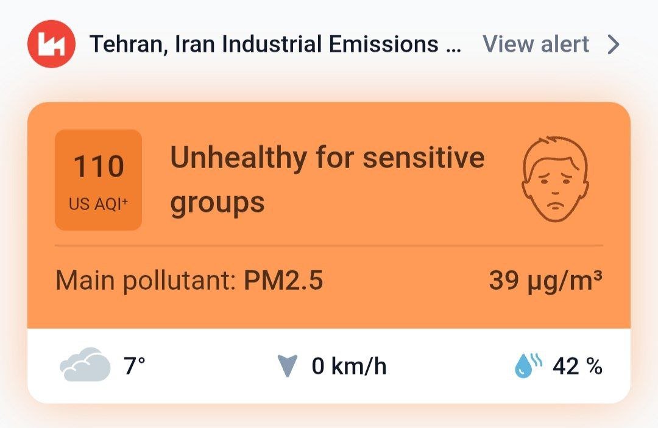Tap the 7° temperature reading

[x=135, y=366]
